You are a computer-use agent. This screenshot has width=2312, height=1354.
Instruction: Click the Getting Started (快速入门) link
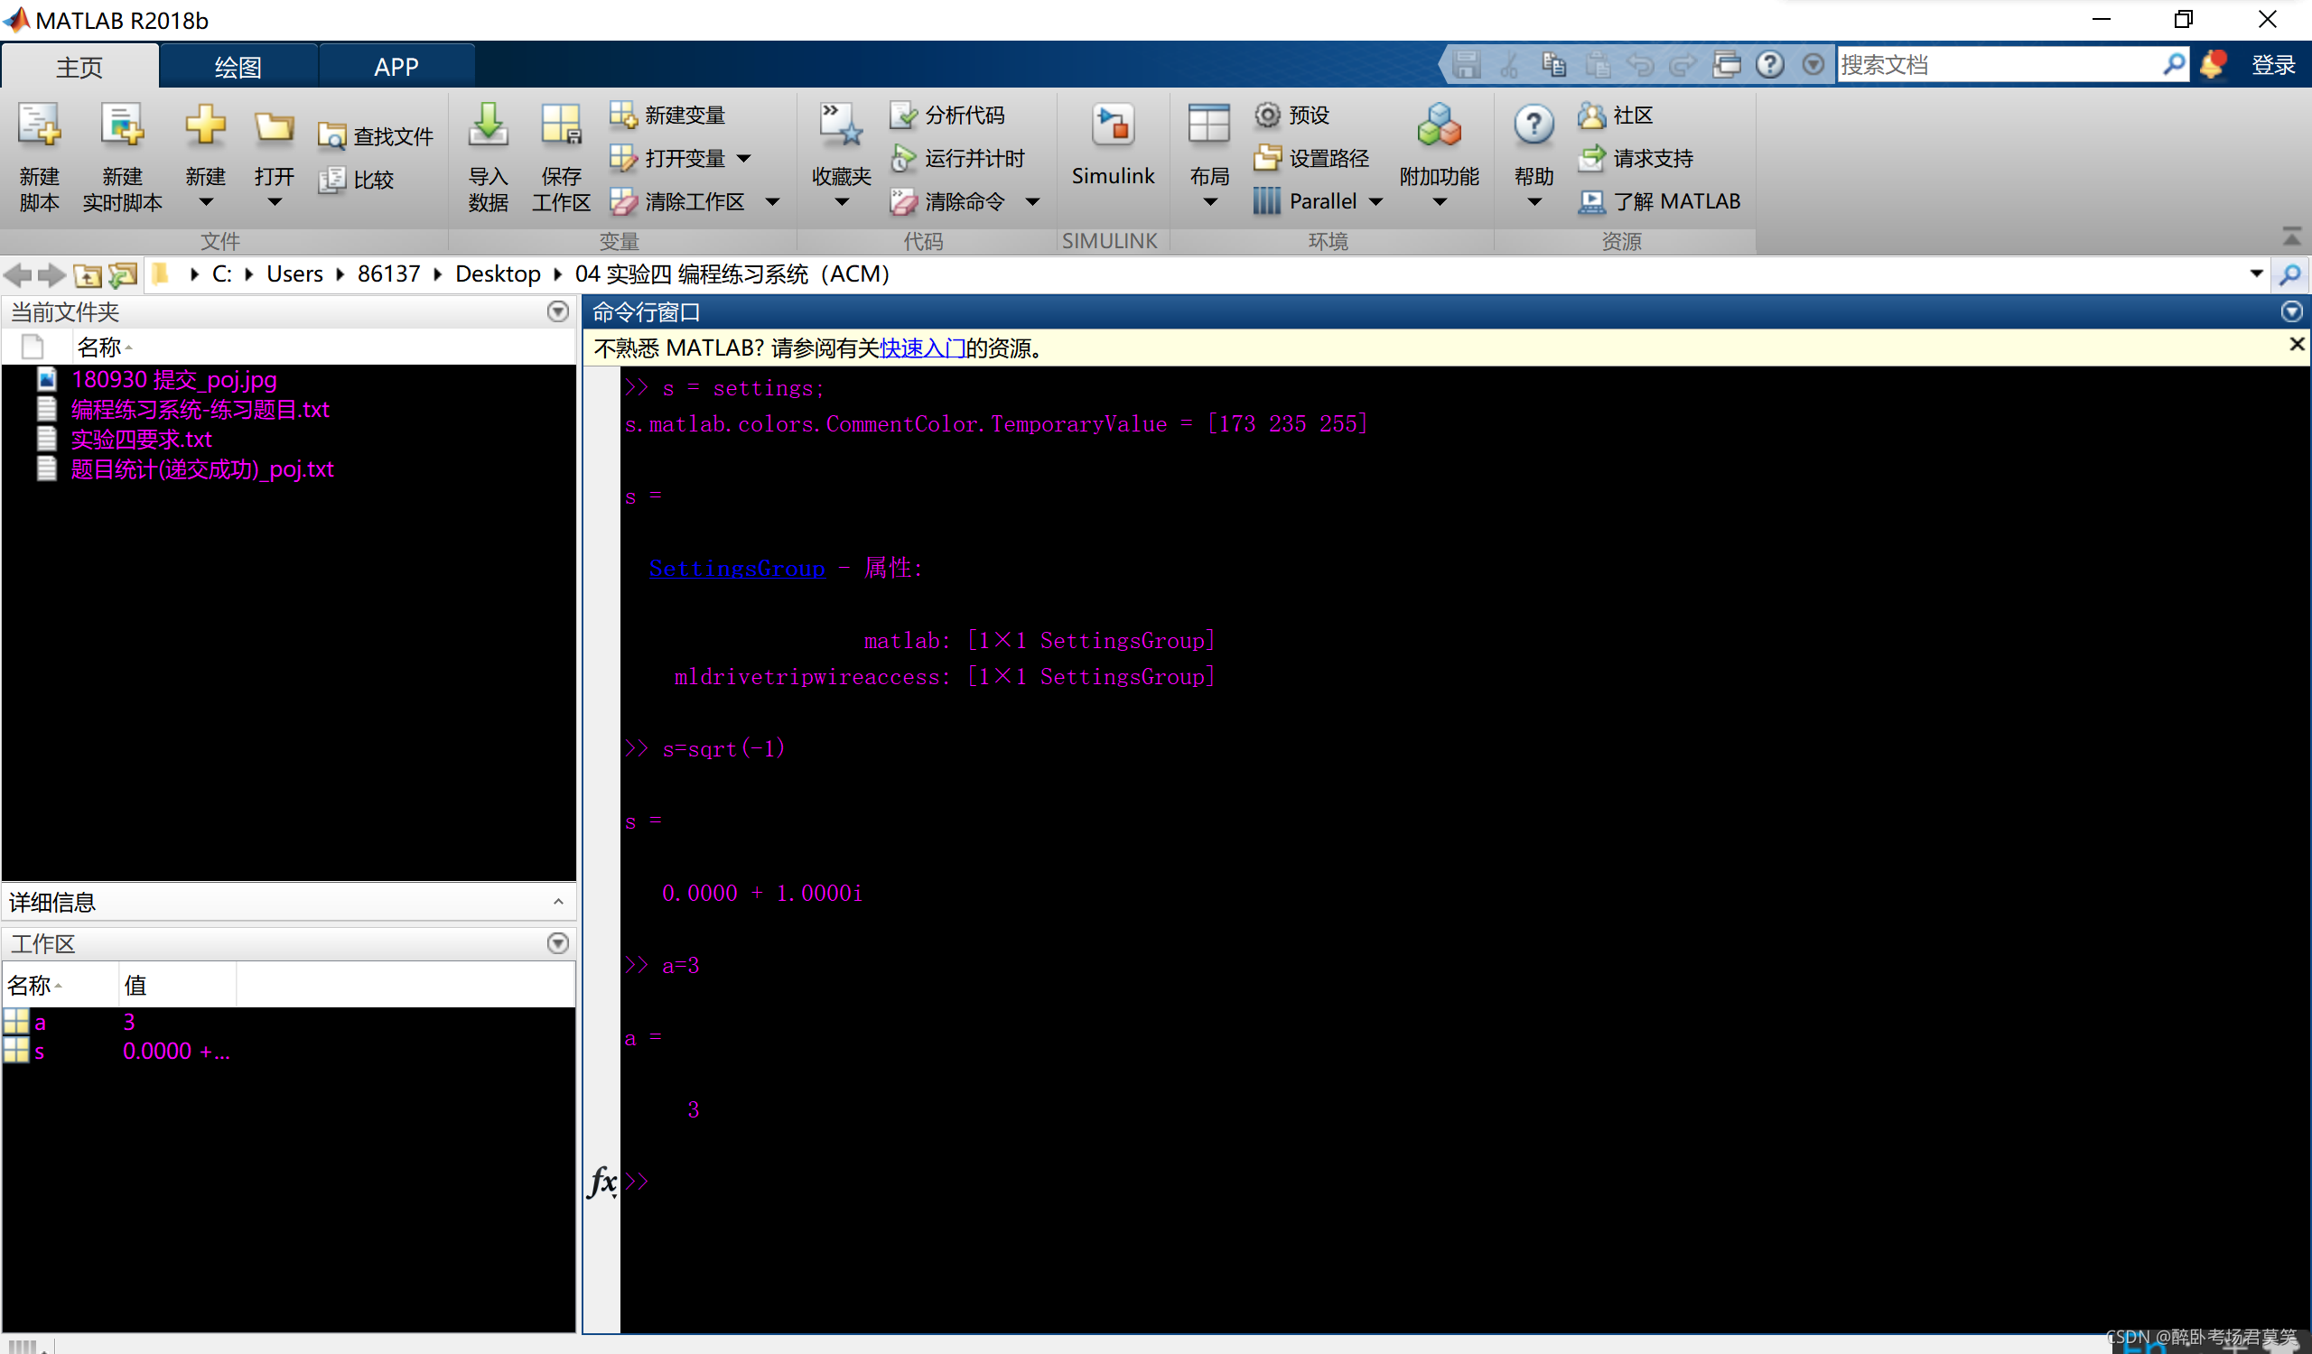pos(922,348)
